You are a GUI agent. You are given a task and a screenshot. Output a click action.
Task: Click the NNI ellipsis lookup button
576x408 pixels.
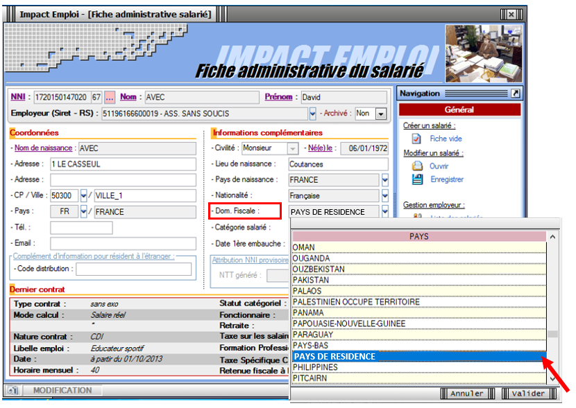coord(109,97)
